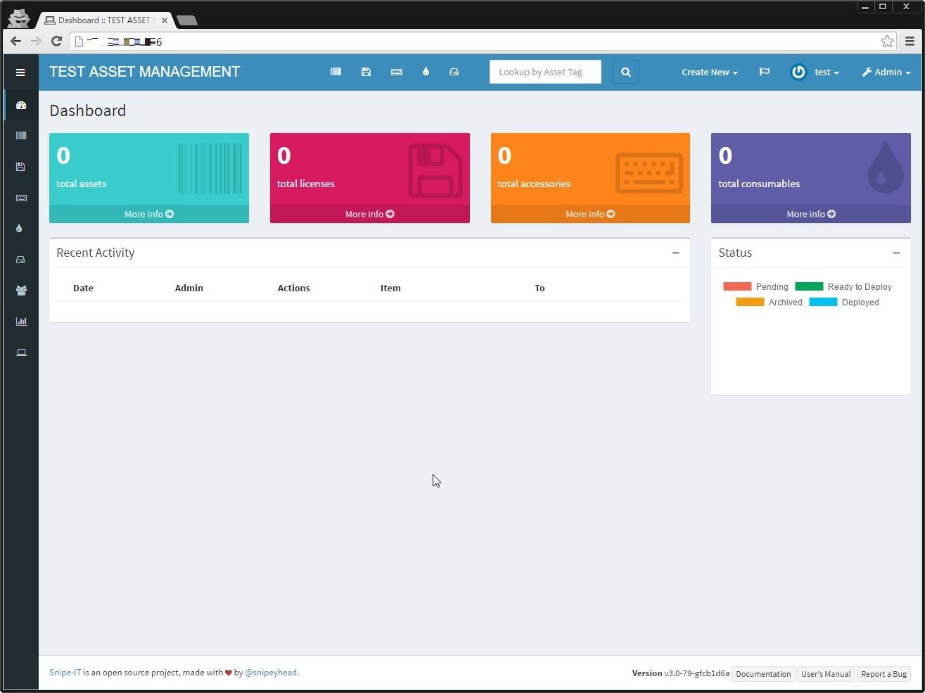
Task: Click the keyboard accessories icon in top navbar
Action: (x=397, y=72)
